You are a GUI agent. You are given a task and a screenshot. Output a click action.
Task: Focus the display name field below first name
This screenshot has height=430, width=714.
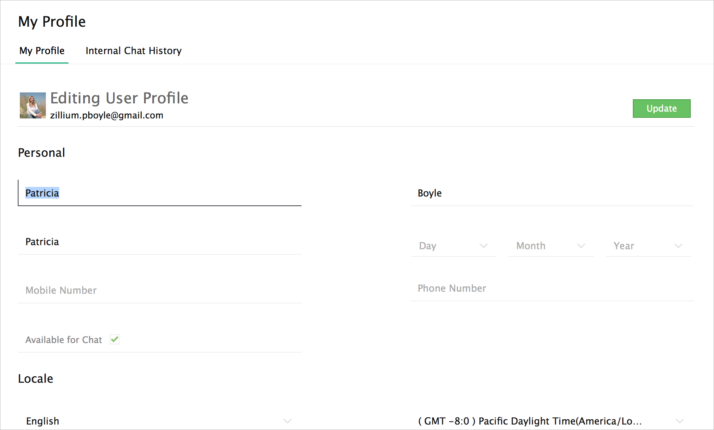coord(160,242)
